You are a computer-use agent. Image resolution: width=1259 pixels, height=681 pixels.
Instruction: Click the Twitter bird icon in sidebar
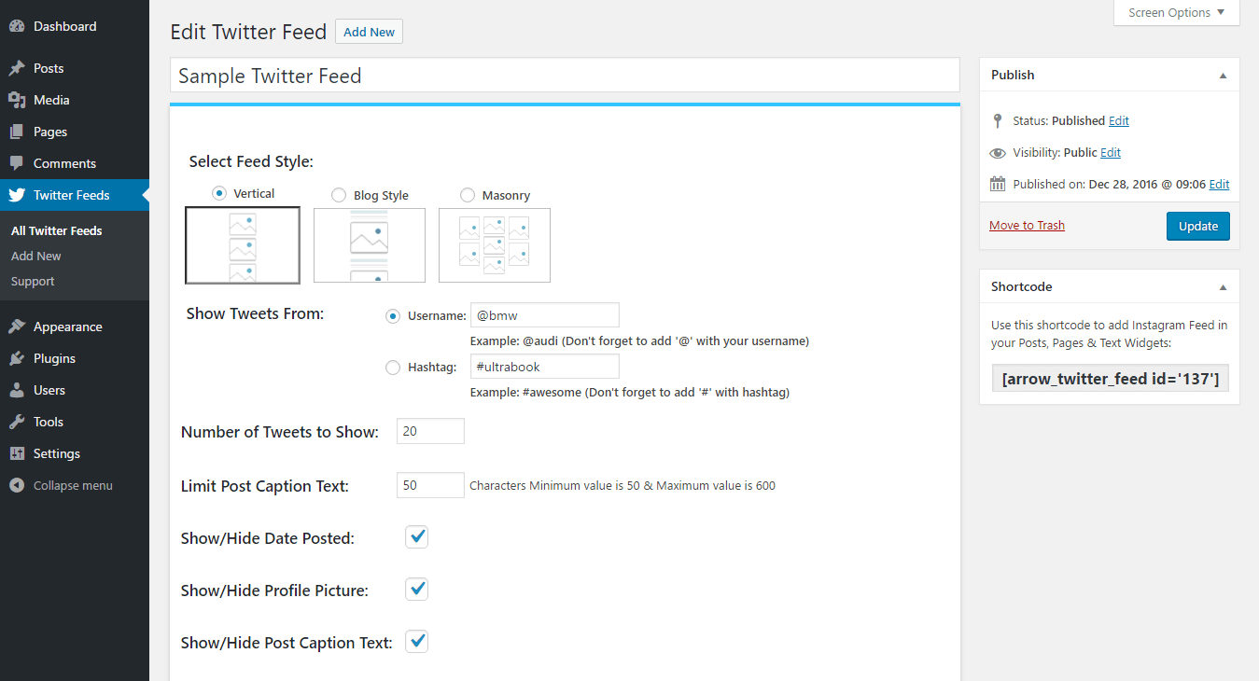click(x=17, y=195)
